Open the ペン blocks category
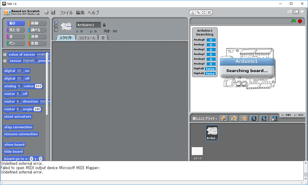Viewport: 308px width, 185px height. (16, 43)
